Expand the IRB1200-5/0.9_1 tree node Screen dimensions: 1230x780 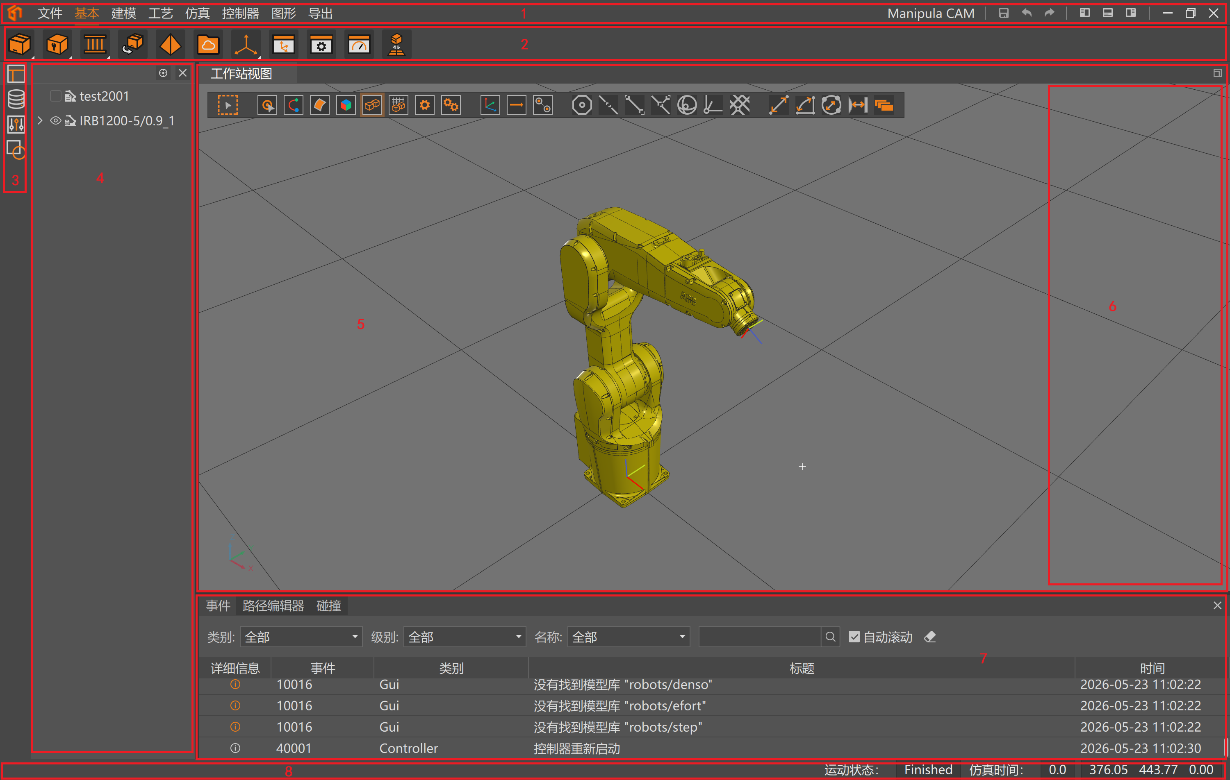tap(40, 120)
